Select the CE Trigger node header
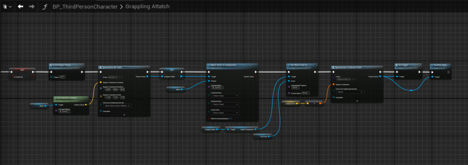The image size is (468, 165). [408, 66]
